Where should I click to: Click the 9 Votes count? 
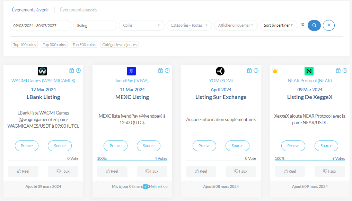338,158
